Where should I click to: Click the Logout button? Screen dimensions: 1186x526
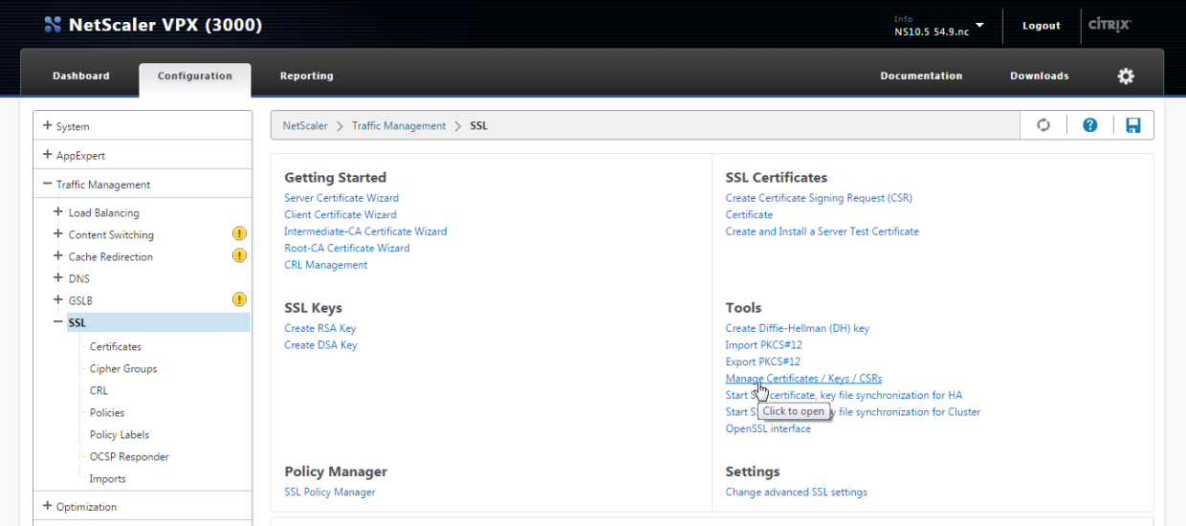tap(1041, 26)
